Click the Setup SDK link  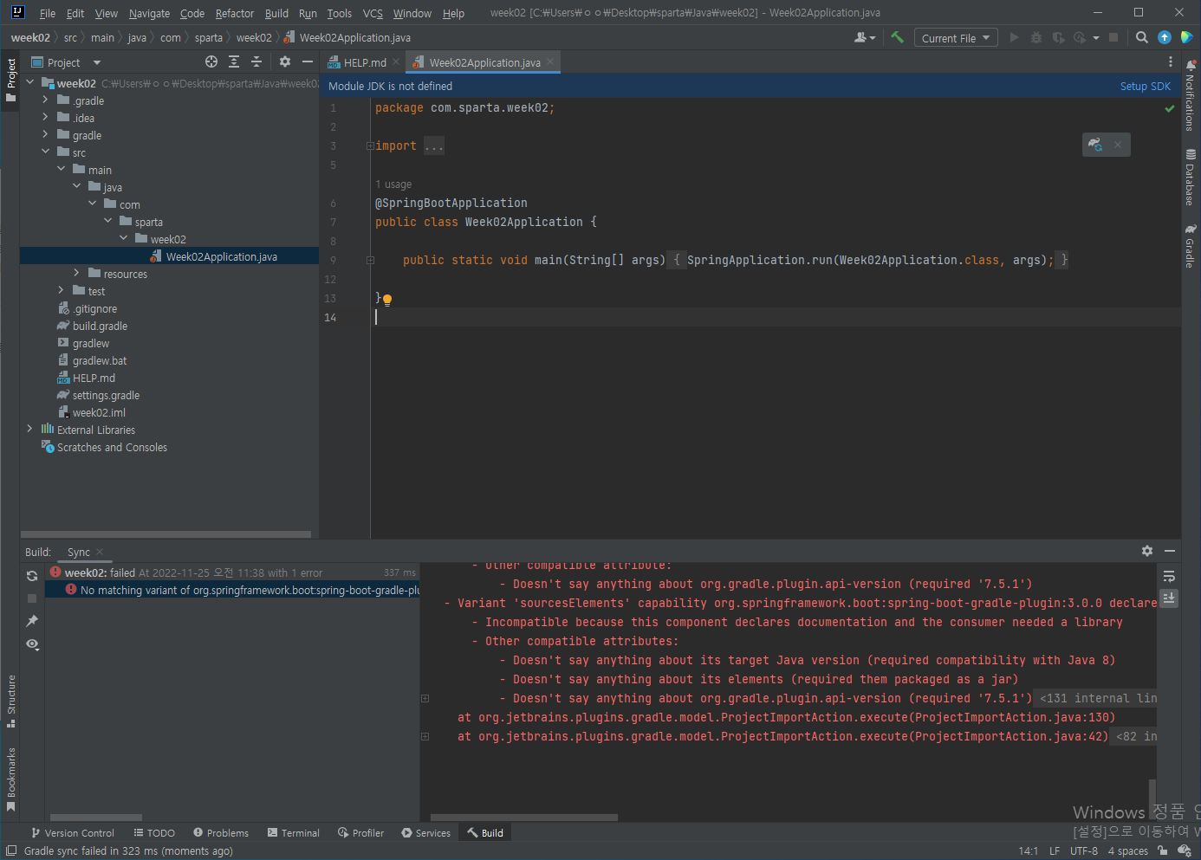tap(1146, 86)
